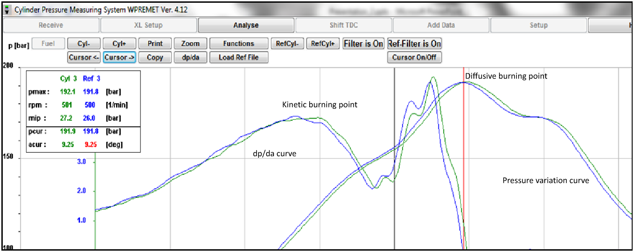Select the Analyse tab
634x252 pixels.
pos(246,25)
